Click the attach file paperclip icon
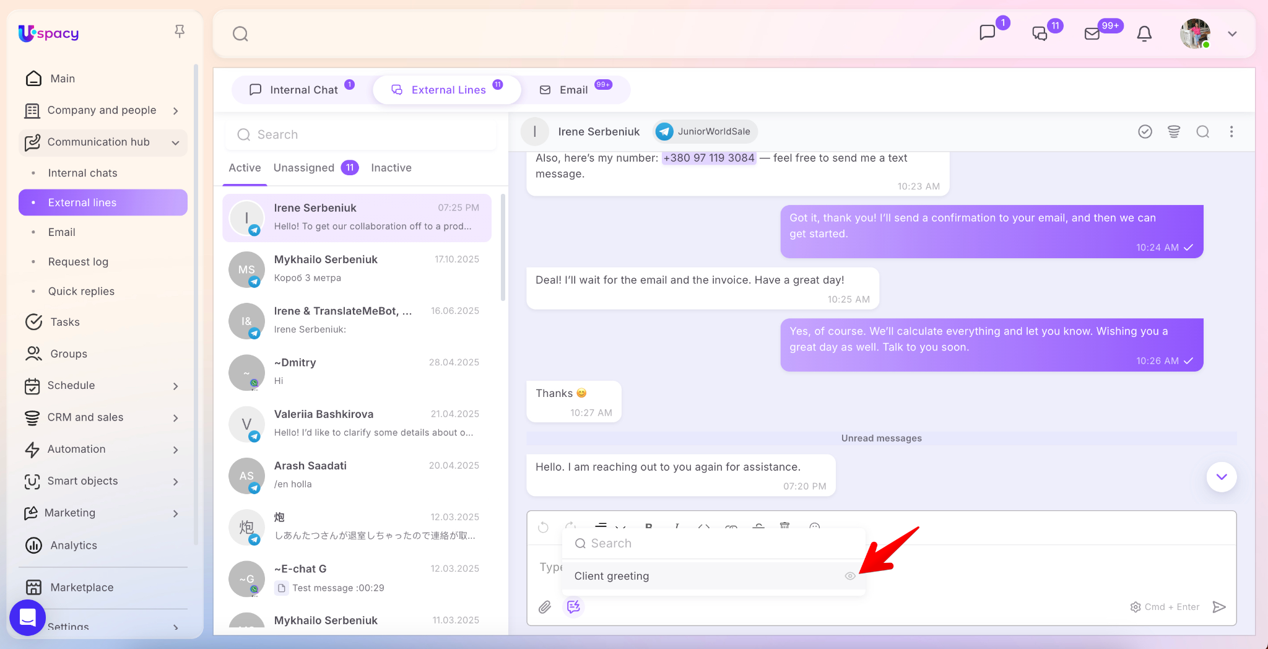The image size is (1268, 649). click(x=545, y=607)
